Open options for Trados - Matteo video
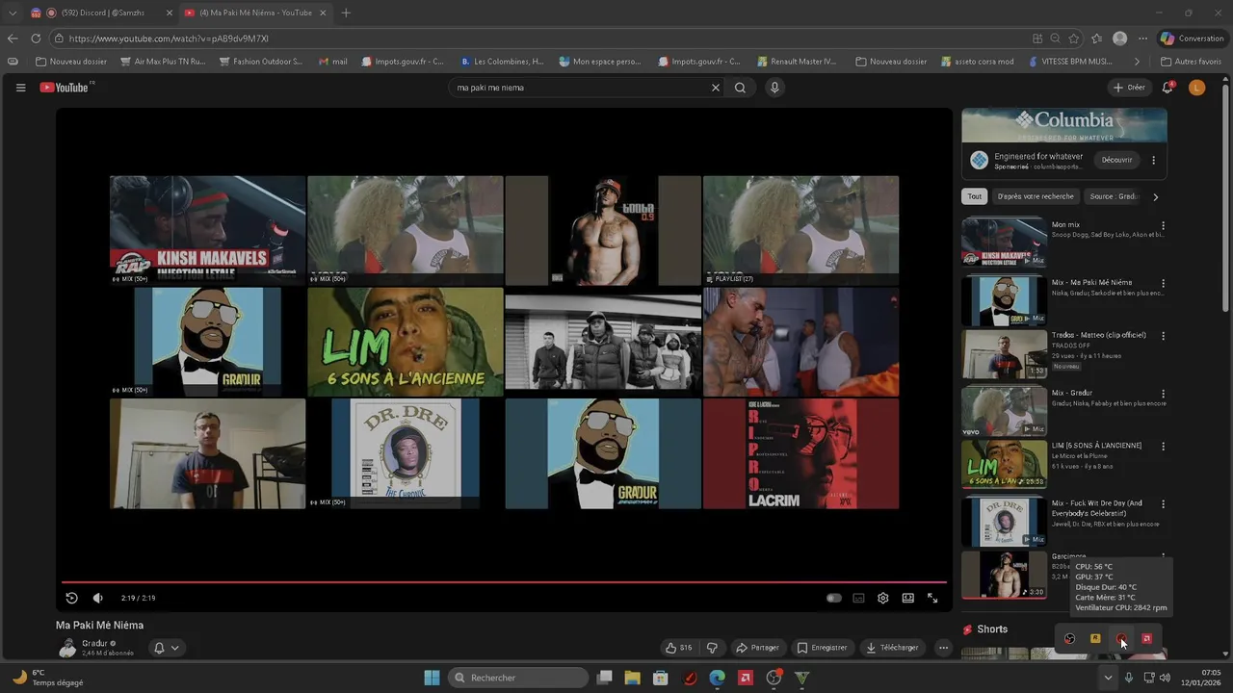1233x693 pixels. (1163, 336)
